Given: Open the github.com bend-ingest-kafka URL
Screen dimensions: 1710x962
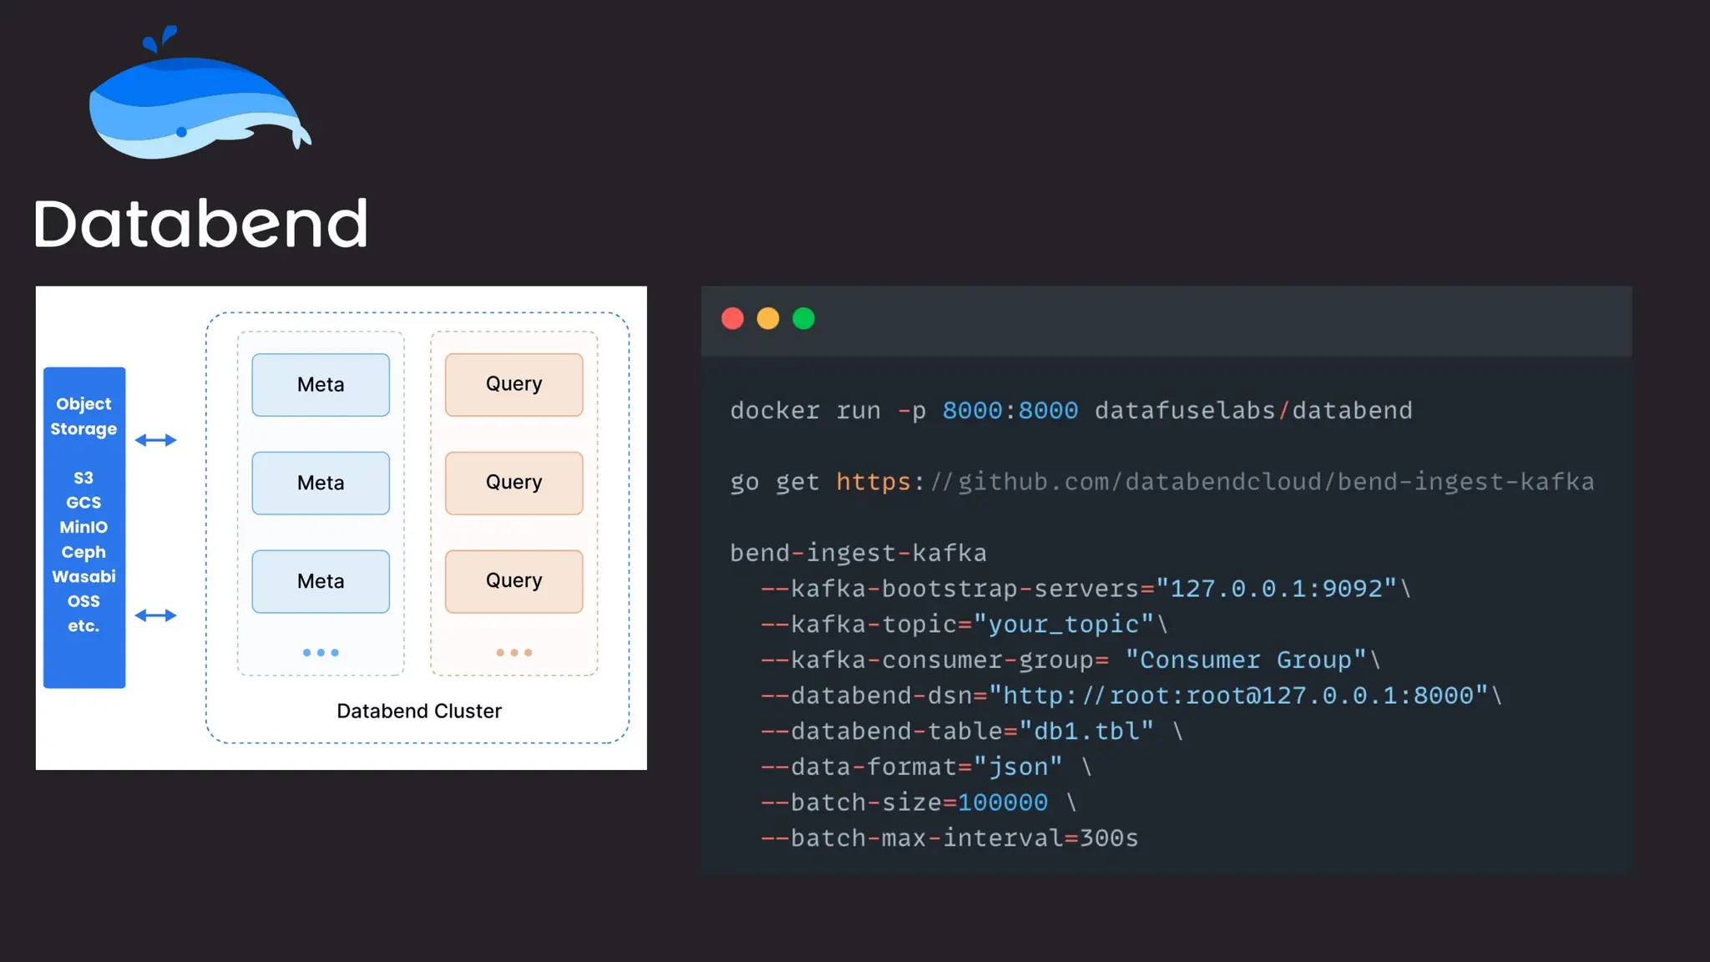Looking at the screenshot, I should point(1214,482).
